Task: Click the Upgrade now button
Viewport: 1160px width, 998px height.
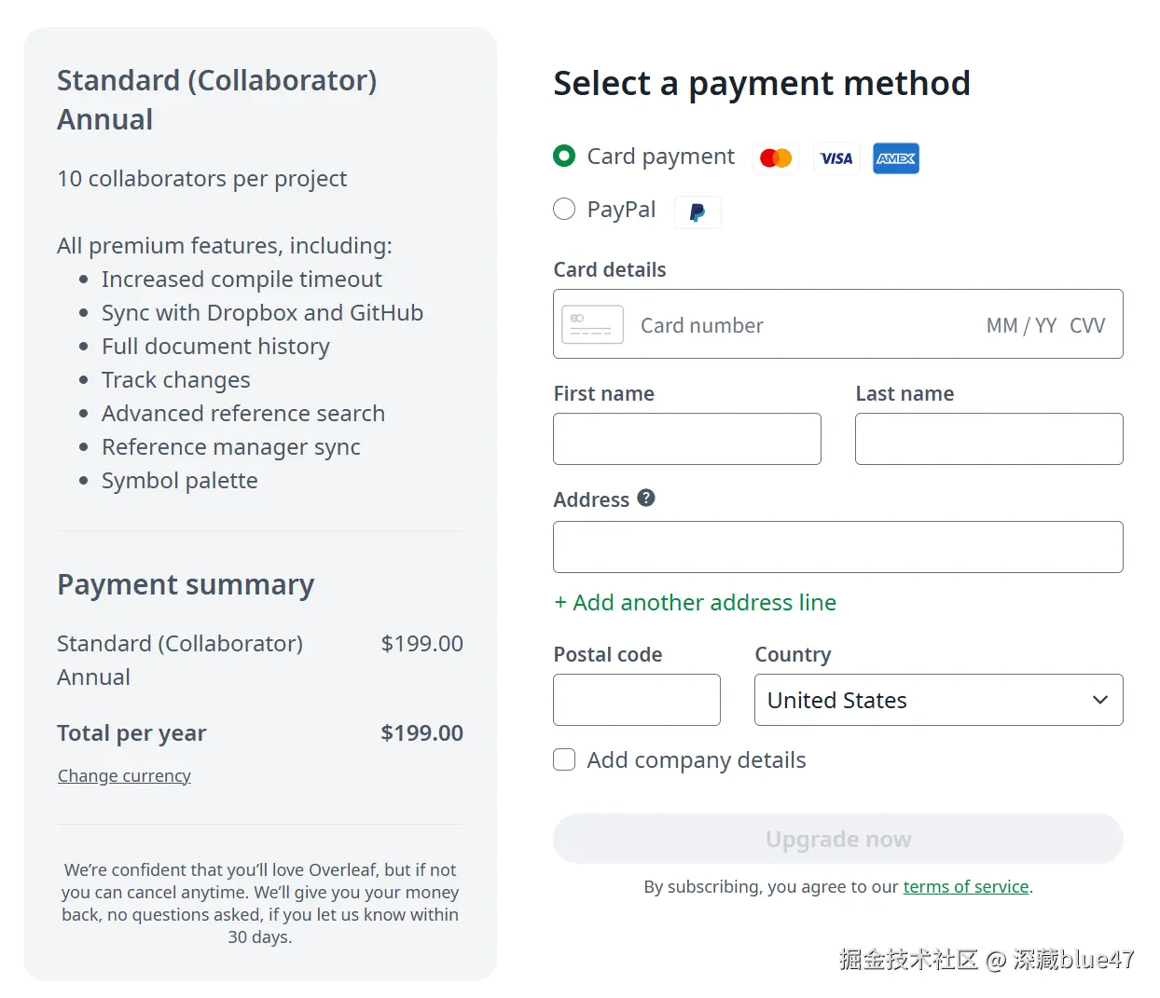Action: (837, 839)
